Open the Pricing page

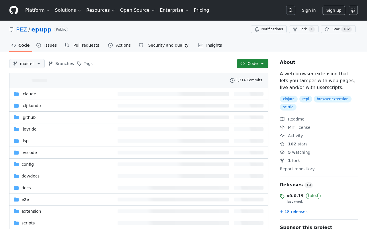pyautogui.click(x=201, y=10)
